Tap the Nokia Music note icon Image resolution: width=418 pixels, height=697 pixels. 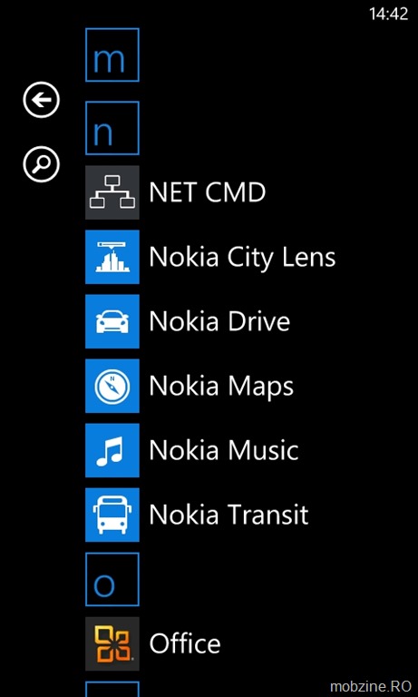[x=112, y=450]
